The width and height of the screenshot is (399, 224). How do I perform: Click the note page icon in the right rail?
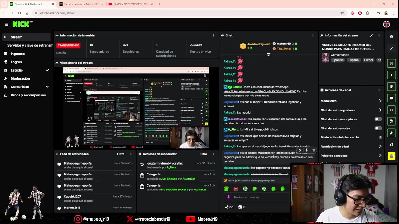tap(392, 86)
